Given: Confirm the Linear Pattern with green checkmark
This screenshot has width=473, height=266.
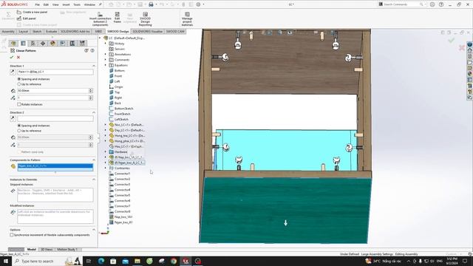Looking at the screenshot, I should (x=12, y=57).
